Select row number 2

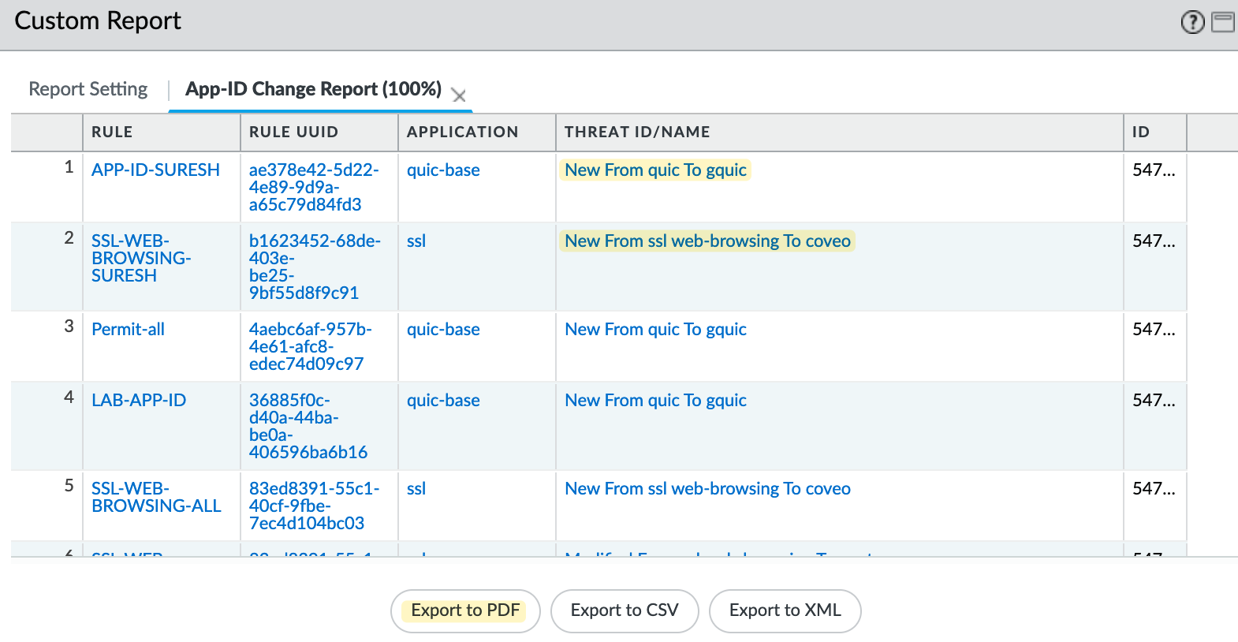(69, 238)
